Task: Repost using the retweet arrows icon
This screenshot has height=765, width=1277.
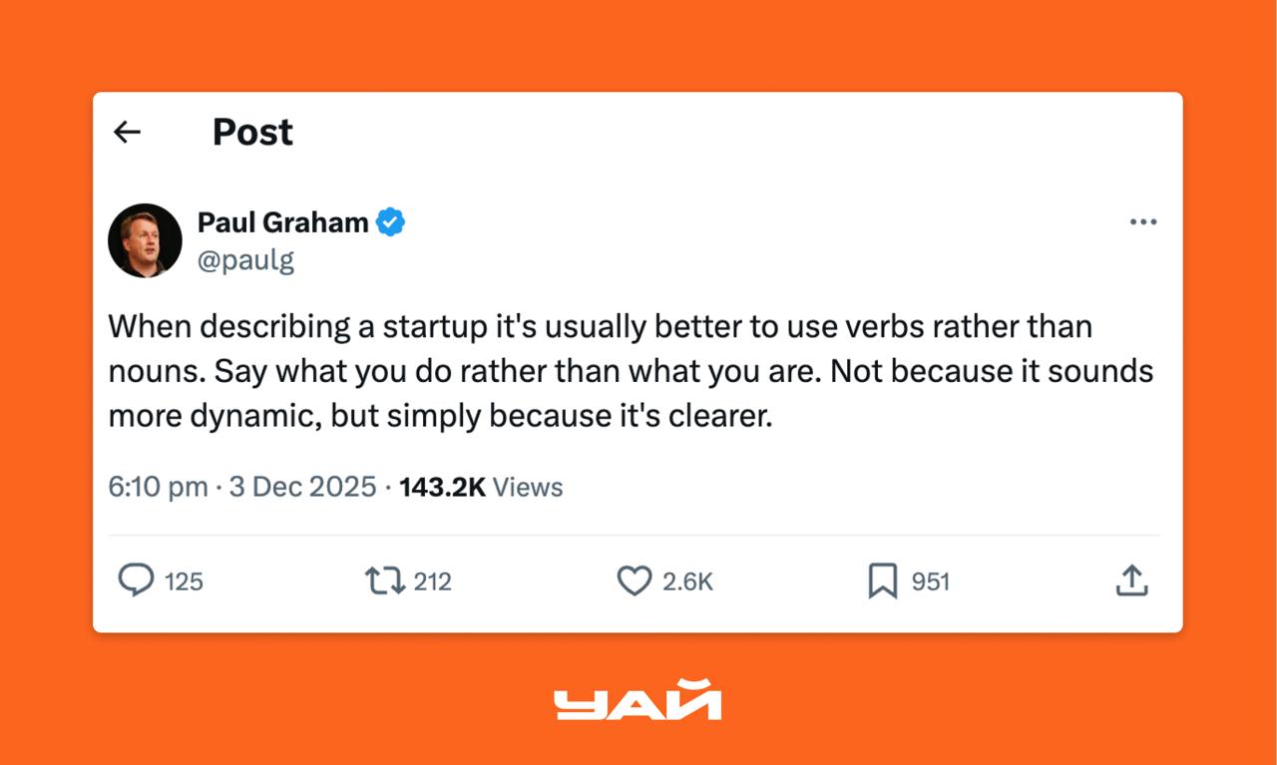Action: [385, 580]
